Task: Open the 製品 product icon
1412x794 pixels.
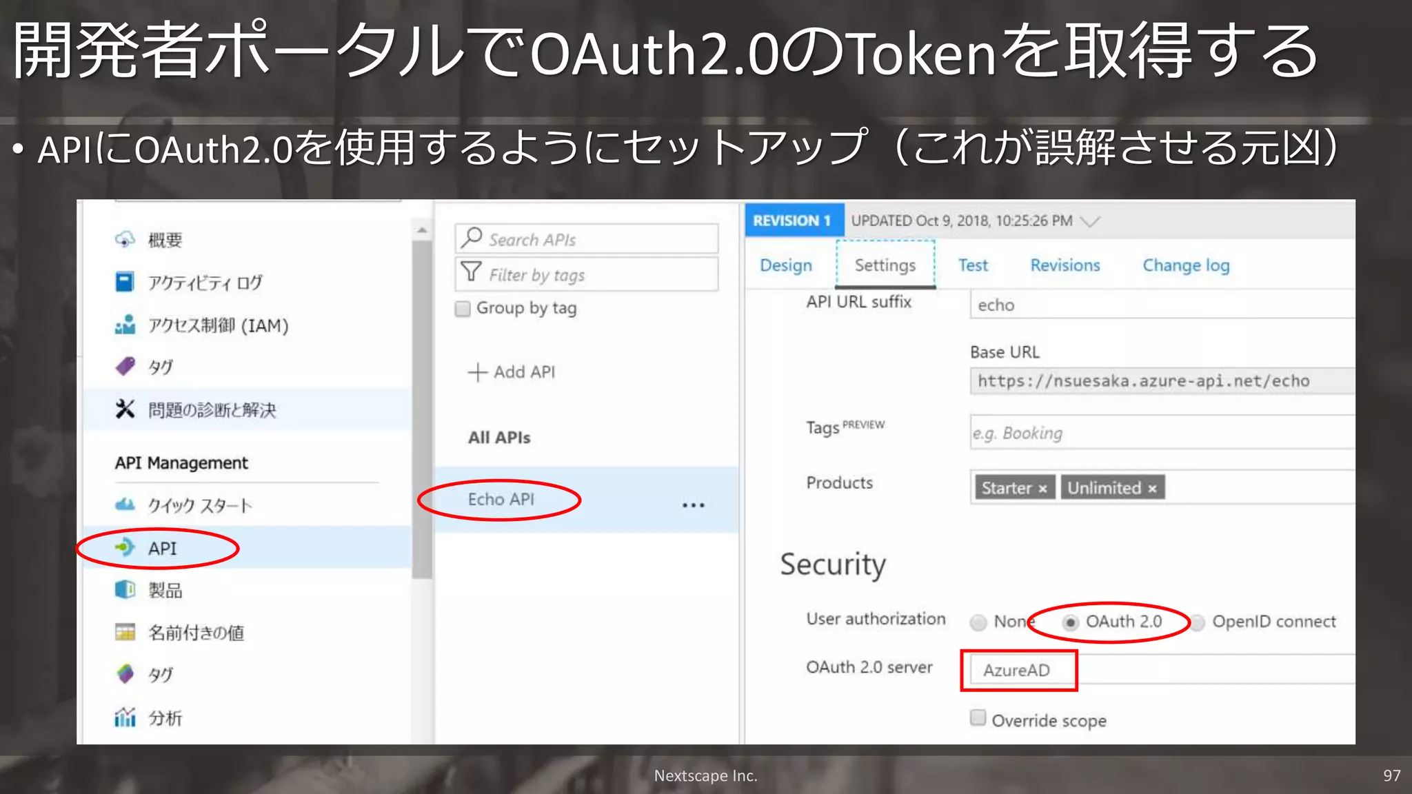Action: click(125, 590)
